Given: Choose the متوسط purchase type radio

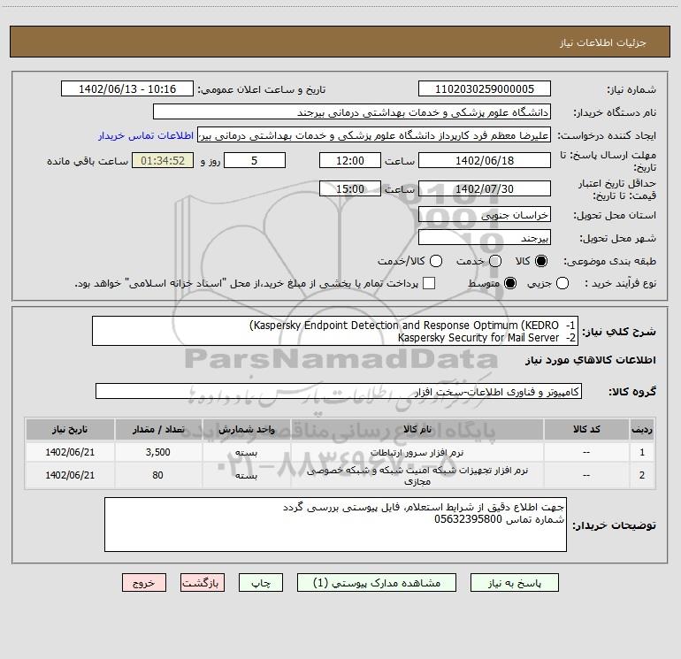Looking at the screenshot, I should [510, 283].
